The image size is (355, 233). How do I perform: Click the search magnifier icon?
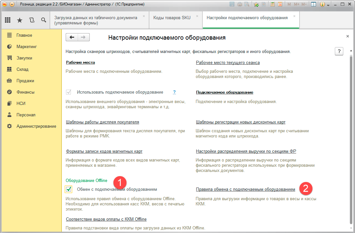click(44, 20)
